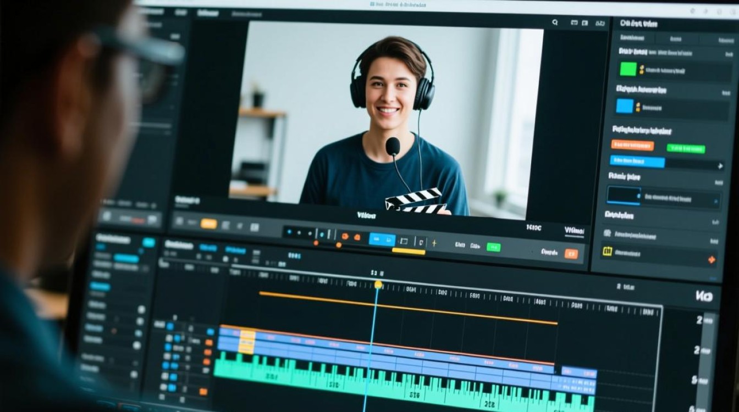Click the blue highlighted button in the center toolbar

tap(382, 240)
